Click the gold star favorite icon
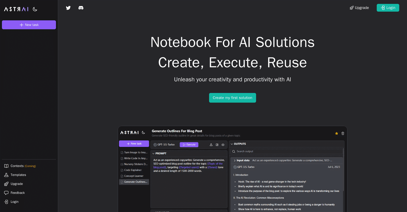 coord(337,133)
